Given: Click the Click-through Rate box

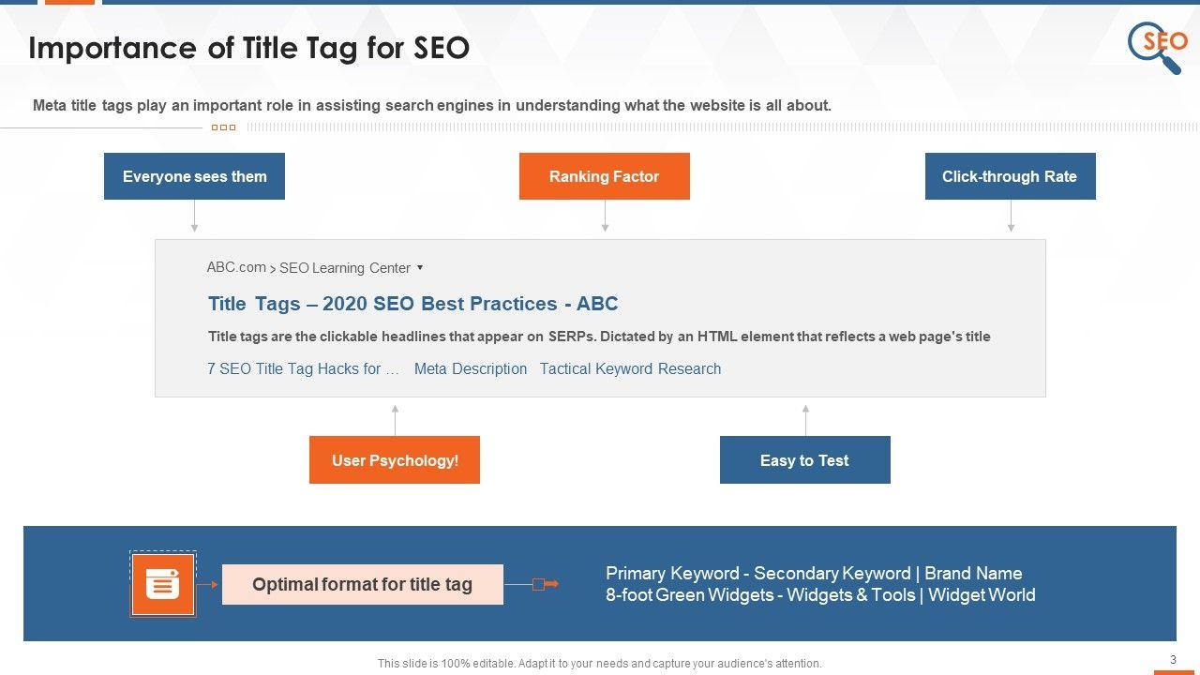Looking at the screenshot, I should 1010,176.
